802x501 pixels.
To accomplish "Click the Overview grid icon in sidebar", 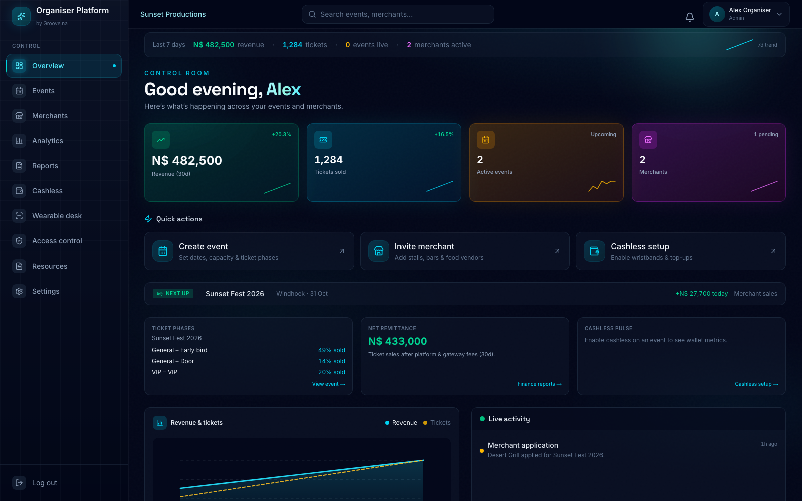I will (x=19, y=66).
